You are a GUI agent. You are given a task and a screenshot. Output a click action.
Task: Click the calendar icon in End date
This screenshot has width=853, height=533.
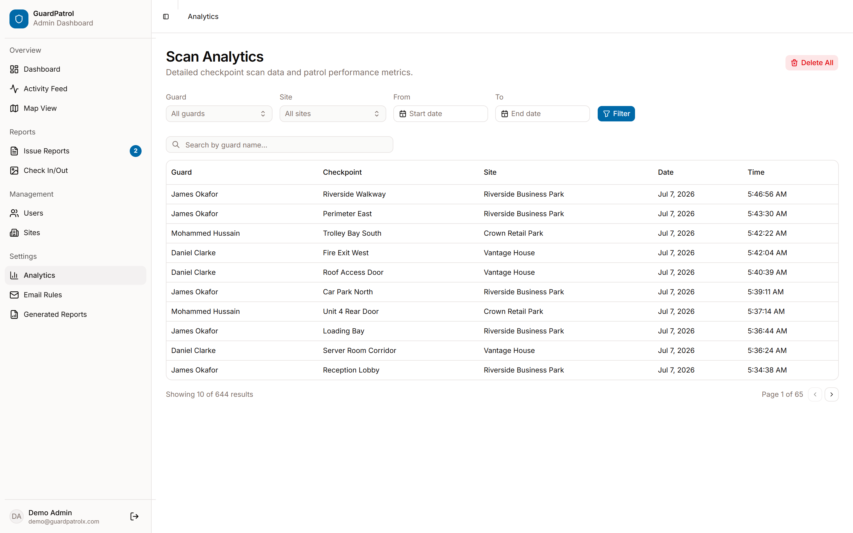[x=504, y=114]
